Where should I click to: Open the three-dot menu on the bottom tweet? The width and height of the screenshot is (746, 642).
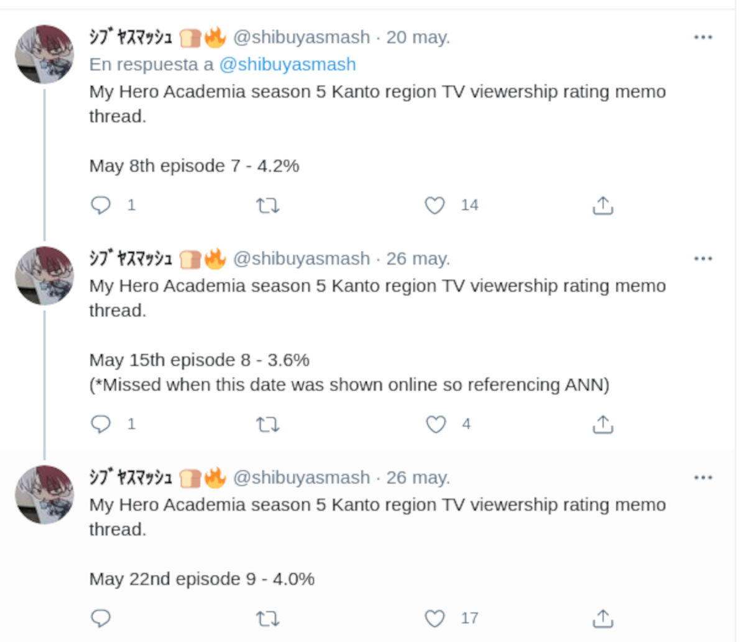702,477
